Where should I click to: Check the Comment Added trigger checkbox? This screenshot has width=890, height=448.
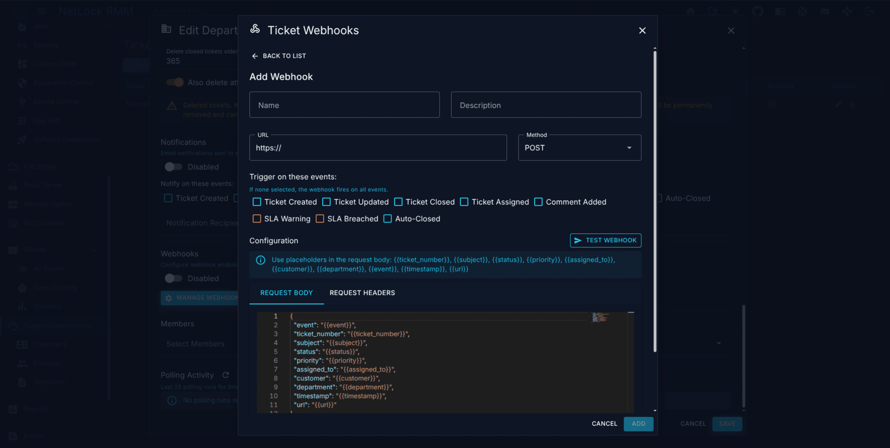tap(538, 202)
